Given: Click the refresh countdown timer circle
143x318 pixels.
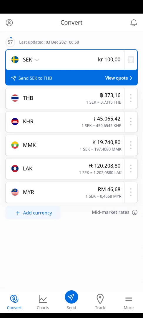Looking at the screenshot, I should tap(10, 42).
